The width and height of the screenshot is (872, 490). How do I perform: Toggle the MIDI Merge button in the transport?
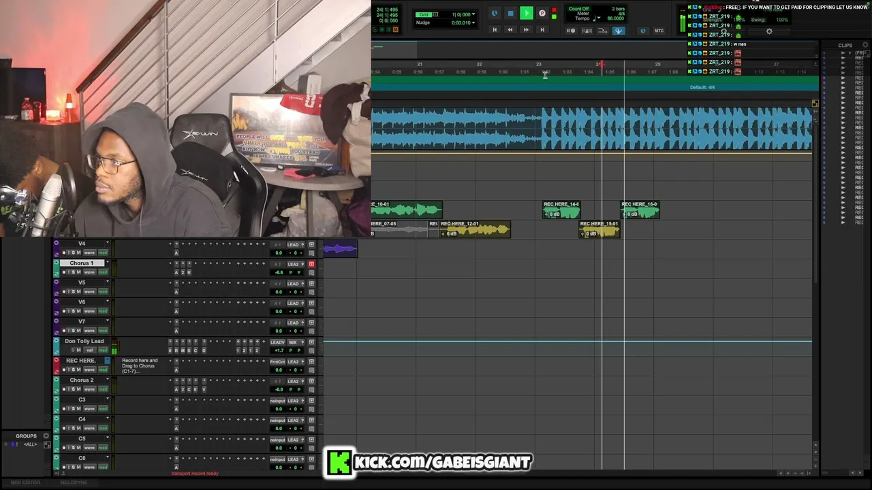(603, 31)
